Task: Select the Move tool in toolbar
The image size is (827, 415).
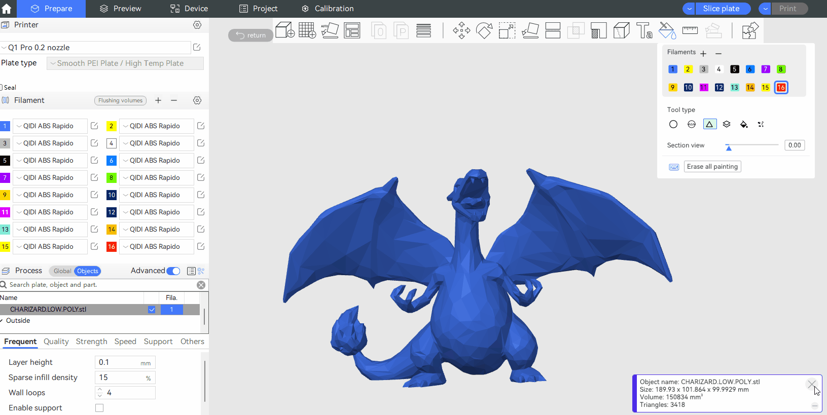Action: click(x=461, y=30)
